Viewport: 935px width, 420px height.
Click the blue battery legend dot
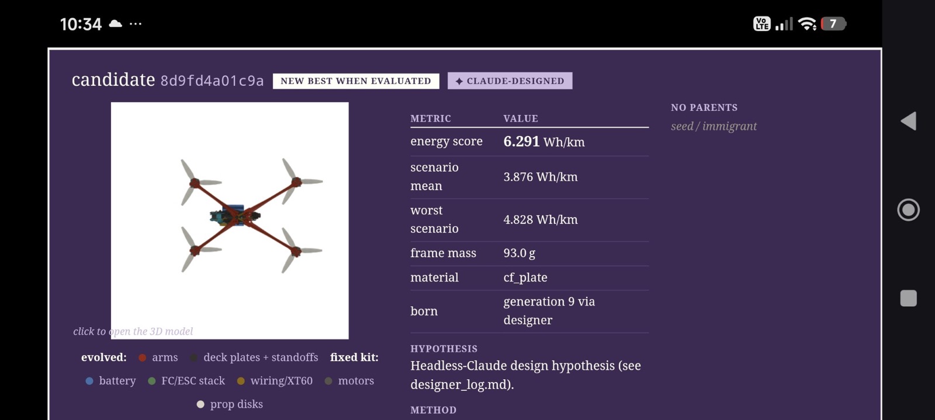(89, 381)
